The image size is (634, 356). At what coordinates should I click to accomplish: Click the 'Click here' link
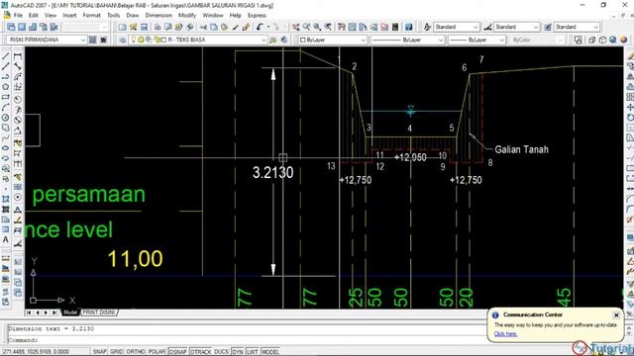505,334
